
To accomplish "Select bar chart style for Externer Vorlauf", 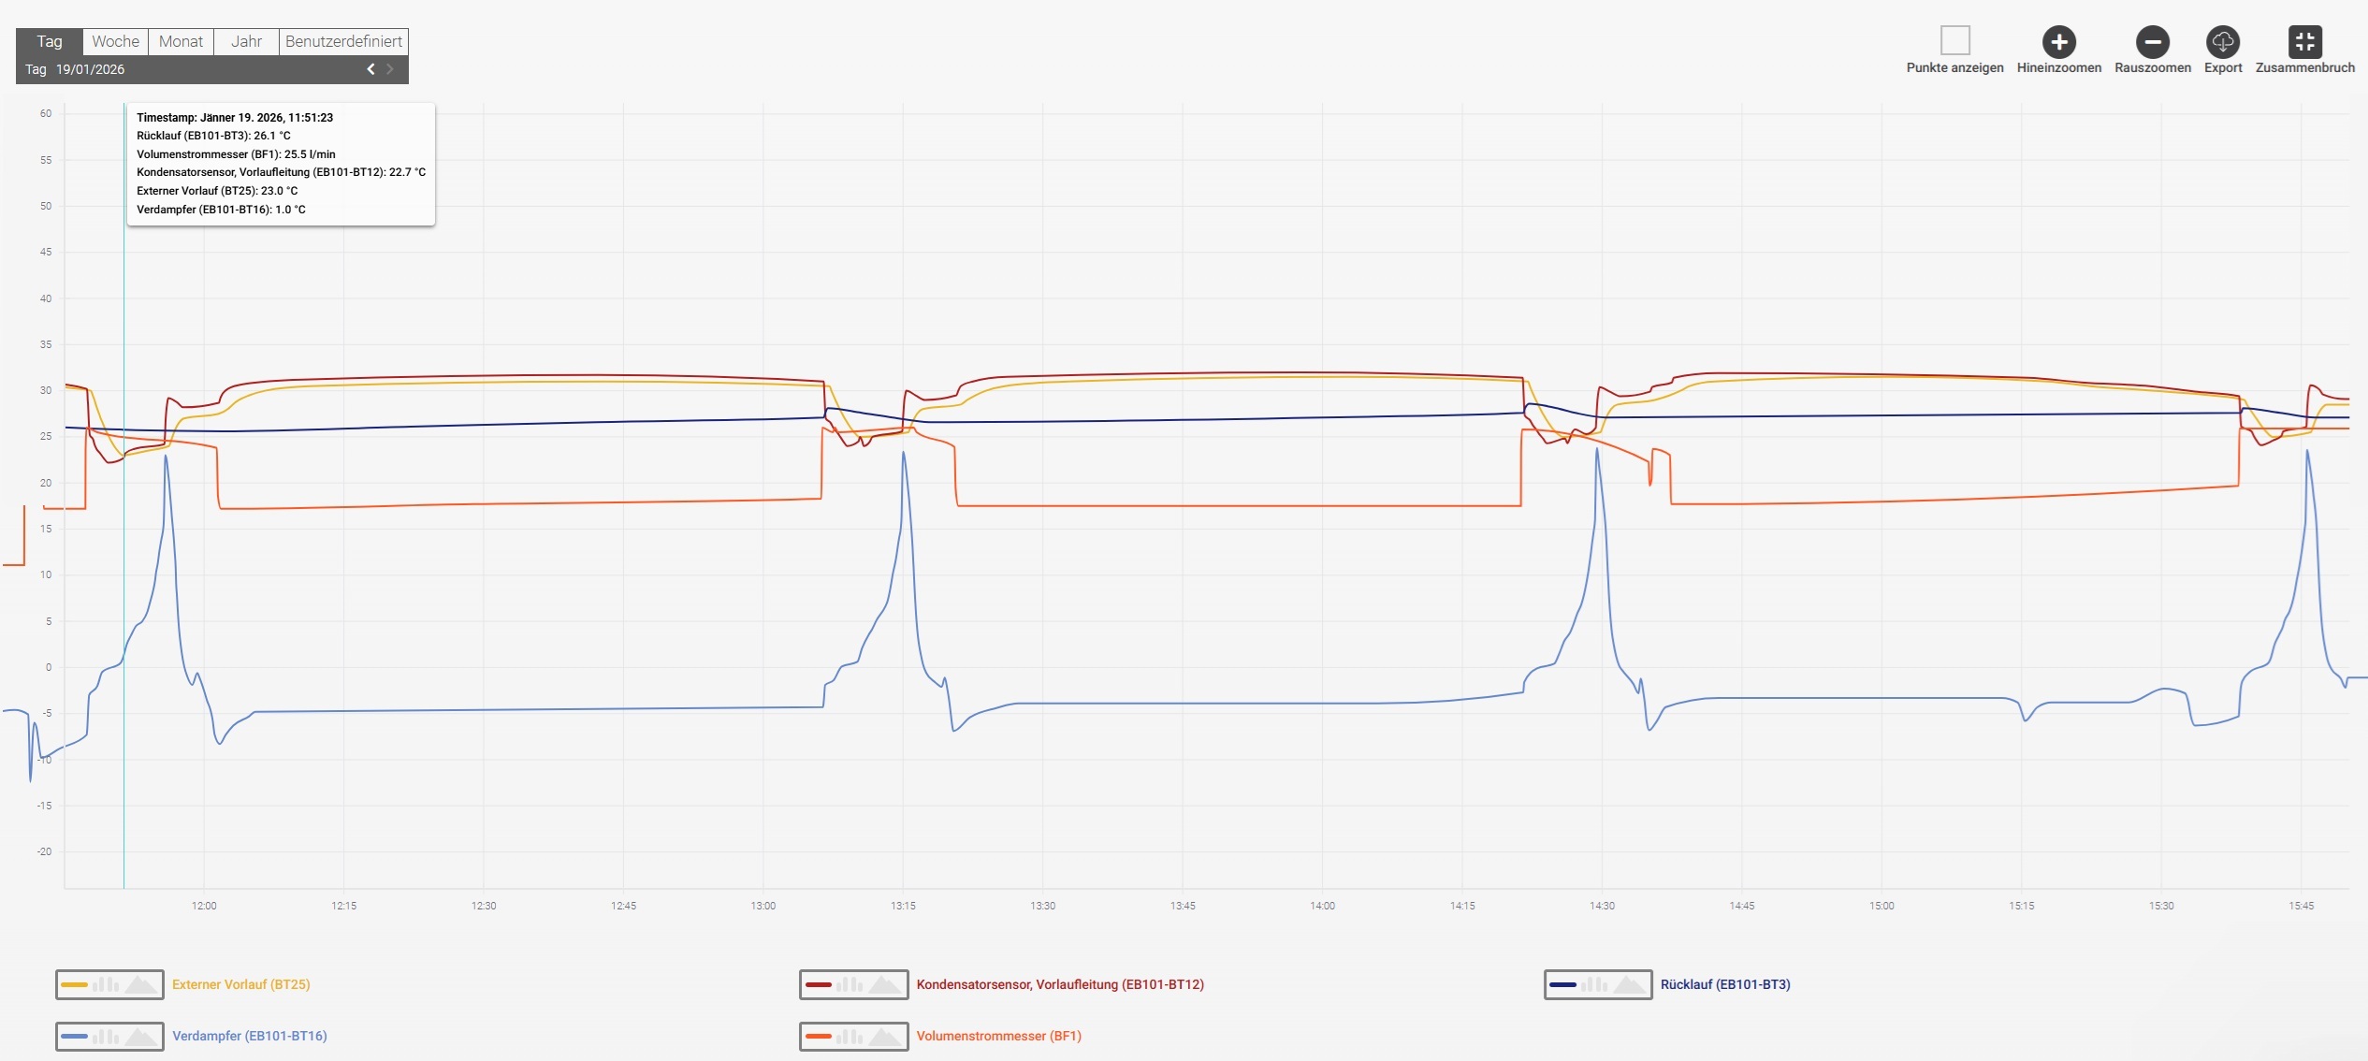I will tap(106, 984).
